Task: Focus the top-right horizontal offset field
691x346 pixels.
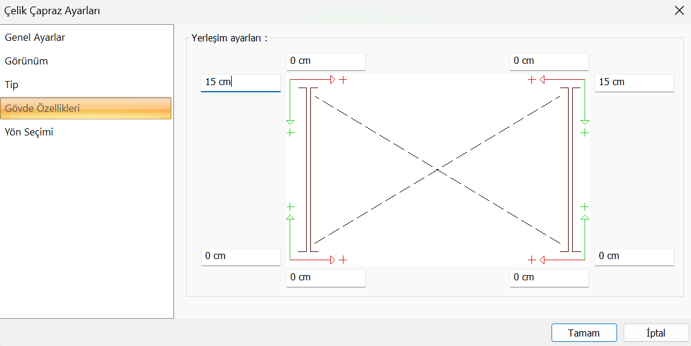Action: tap(549, 61)
